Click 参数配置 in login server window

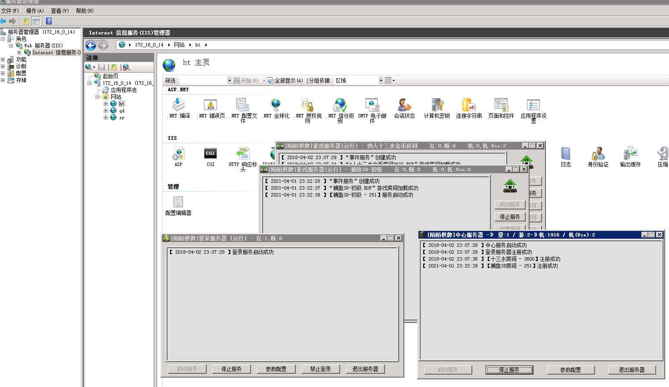[x=276, y=369]
